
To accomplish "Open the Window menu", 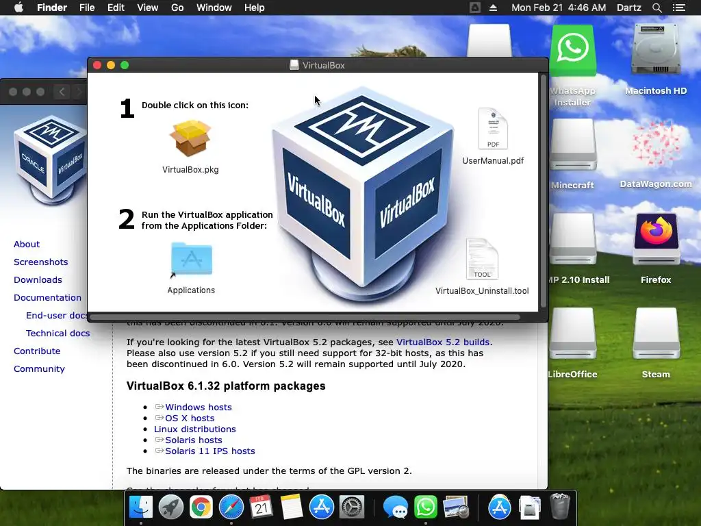I will pos(214,8).
